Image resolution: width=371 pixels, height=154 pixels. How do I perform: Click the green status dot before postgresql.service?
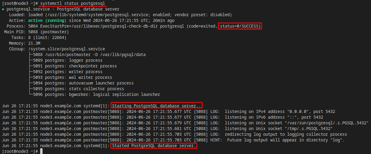pos(3,9)
